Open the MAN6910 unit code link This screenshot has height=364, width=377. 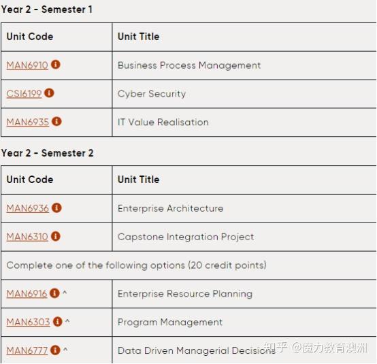click(27, 65)
